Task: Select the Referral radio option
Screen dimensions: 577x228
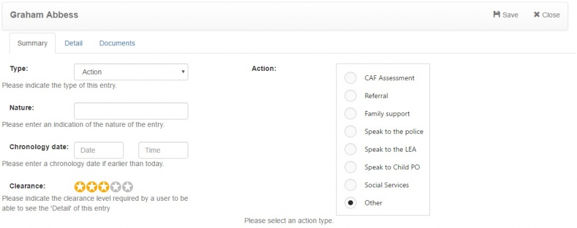Action: 350,96
